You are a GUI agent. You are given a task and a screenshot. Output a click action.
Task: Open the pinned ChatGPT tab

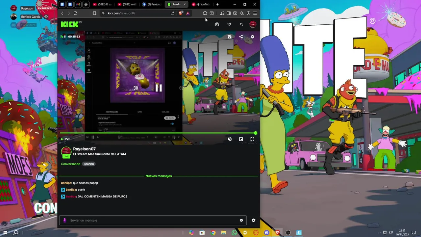86,4
